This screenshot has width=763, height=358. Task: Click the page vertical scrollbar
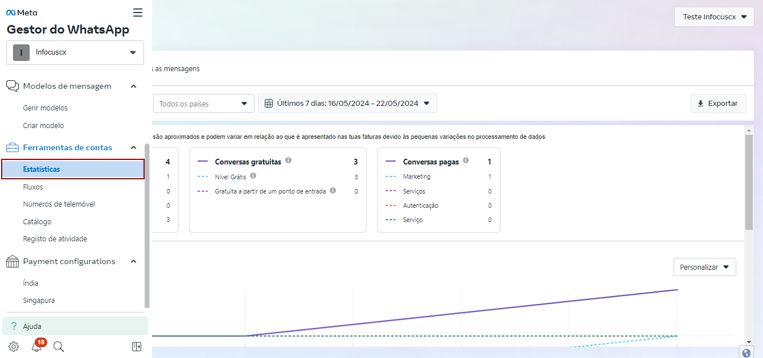[x=748, y=182]
